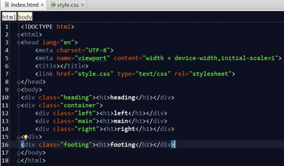This screenshot has width=284, height=166.
Task: Click the closing body fold marker on line 17
Action: [x=18, y=153]
